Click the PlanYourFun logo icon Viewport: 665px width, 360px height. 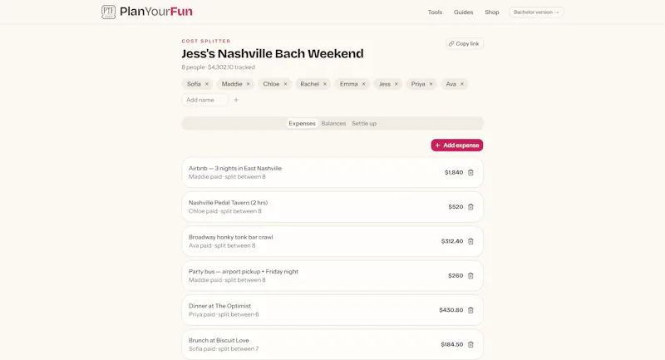[109, 12]
